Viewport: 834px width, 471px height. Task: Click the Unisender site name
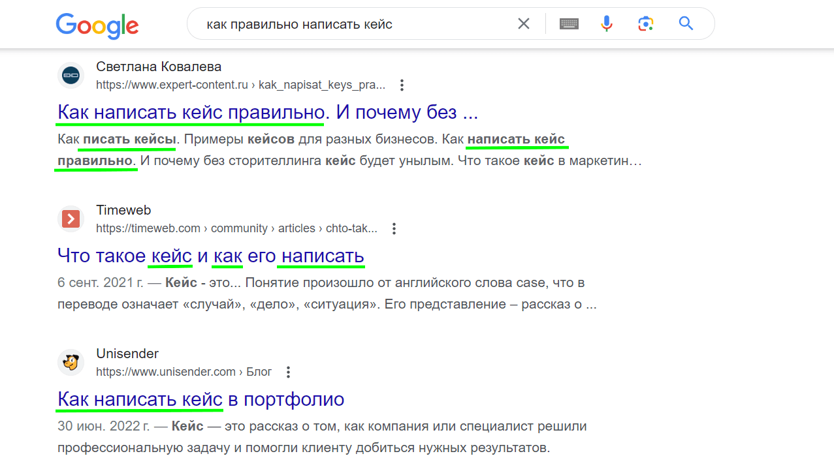127,354
